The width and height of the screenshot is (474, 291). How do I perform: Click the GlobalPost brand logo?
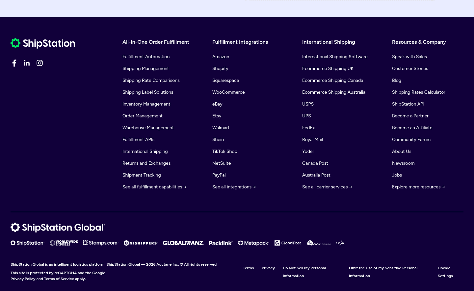point(288,243)
